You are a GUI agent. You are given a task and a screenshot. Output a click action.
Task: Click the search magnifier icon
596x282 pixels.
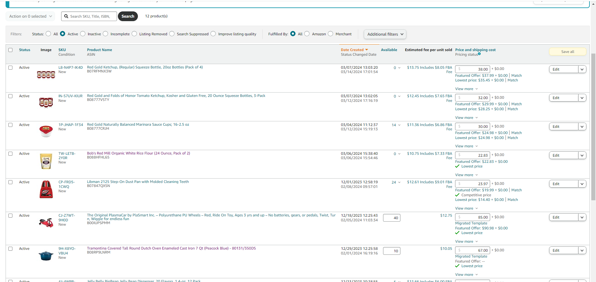click(66, 16)
